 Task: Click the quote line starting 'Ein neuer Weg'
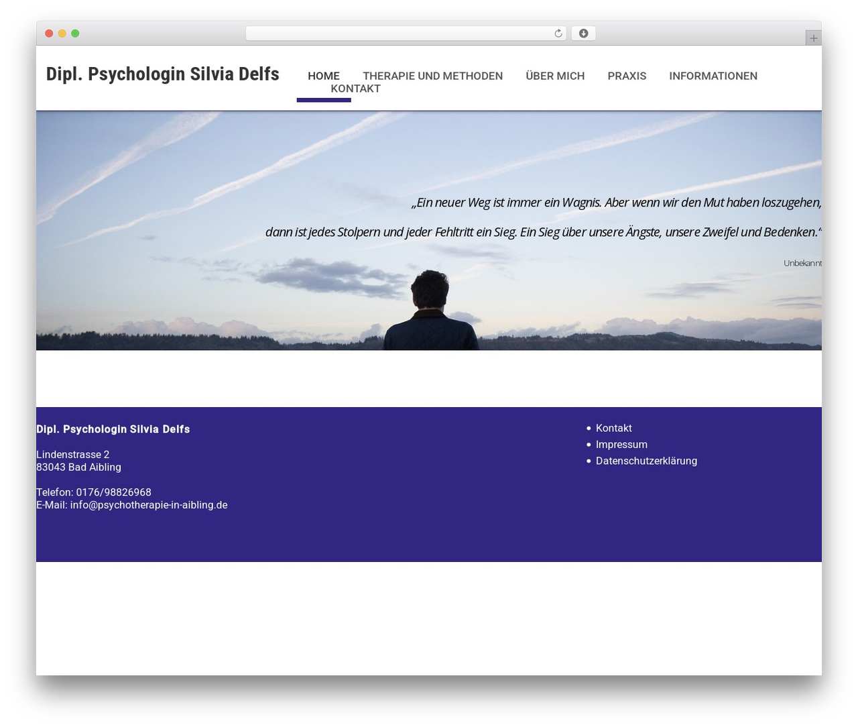(617, 203)
